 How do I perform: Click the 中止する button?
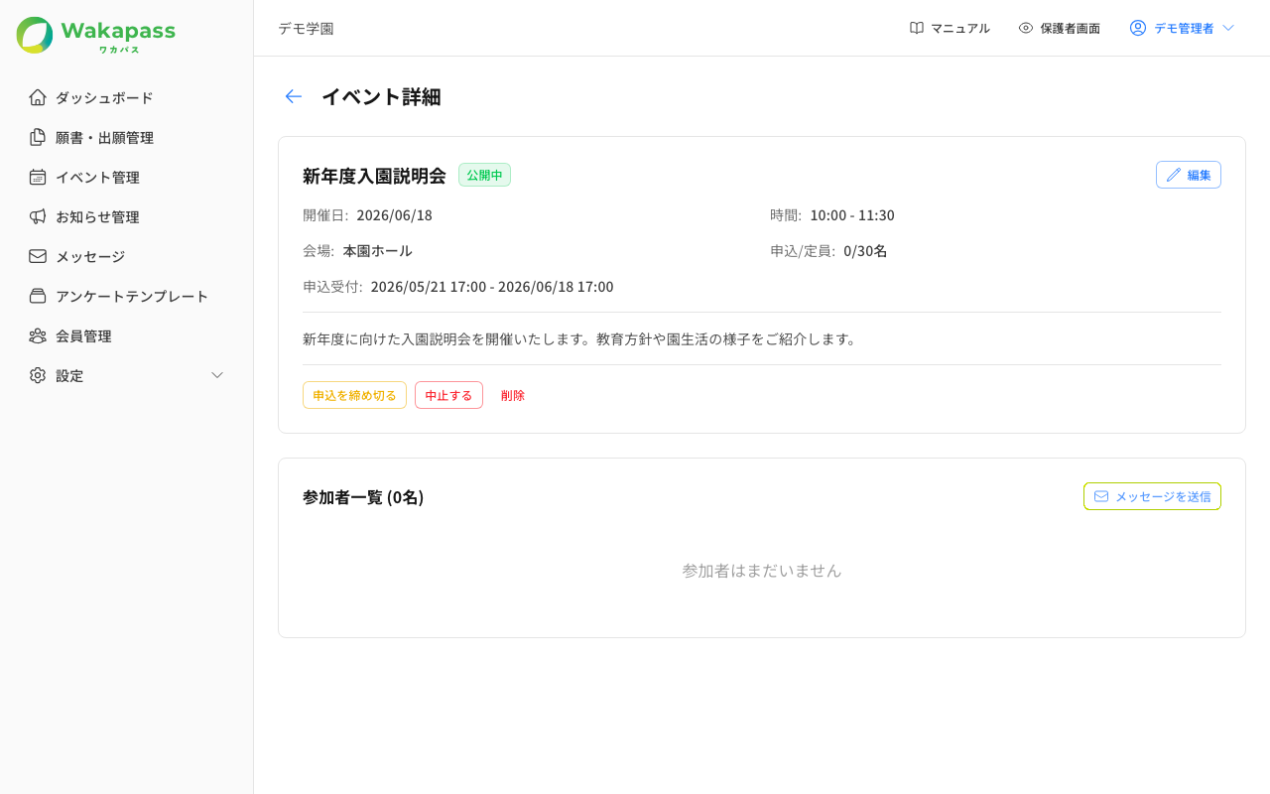(x=448, y=395)
